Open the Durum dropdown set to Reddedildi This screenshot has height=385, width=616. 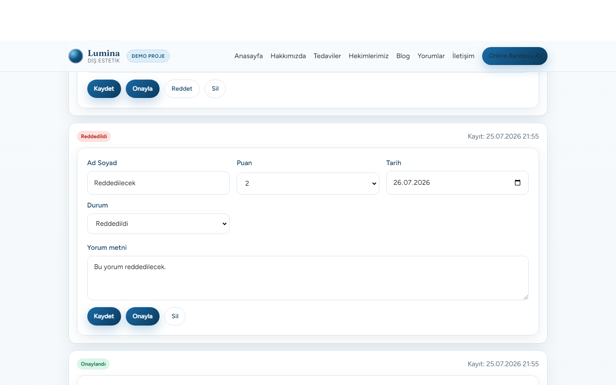pos(158,224)
